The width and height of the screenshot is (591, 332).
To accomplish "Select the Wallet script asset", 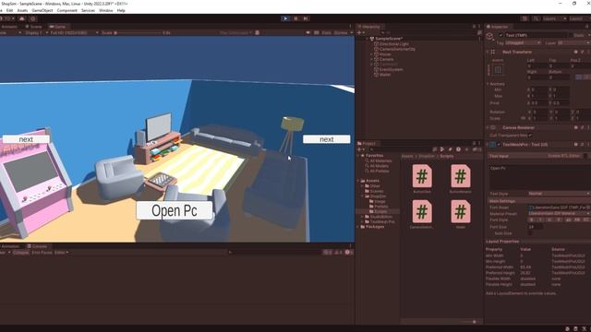I will 460,214.
